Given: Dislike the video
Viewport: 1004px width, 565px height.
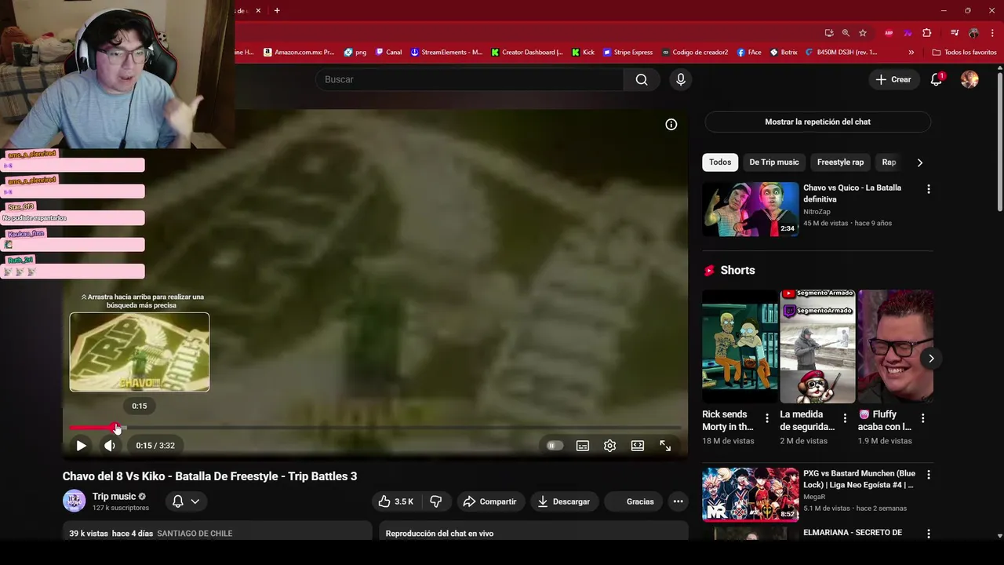Looking at the screenshot, I should point(436,501).
